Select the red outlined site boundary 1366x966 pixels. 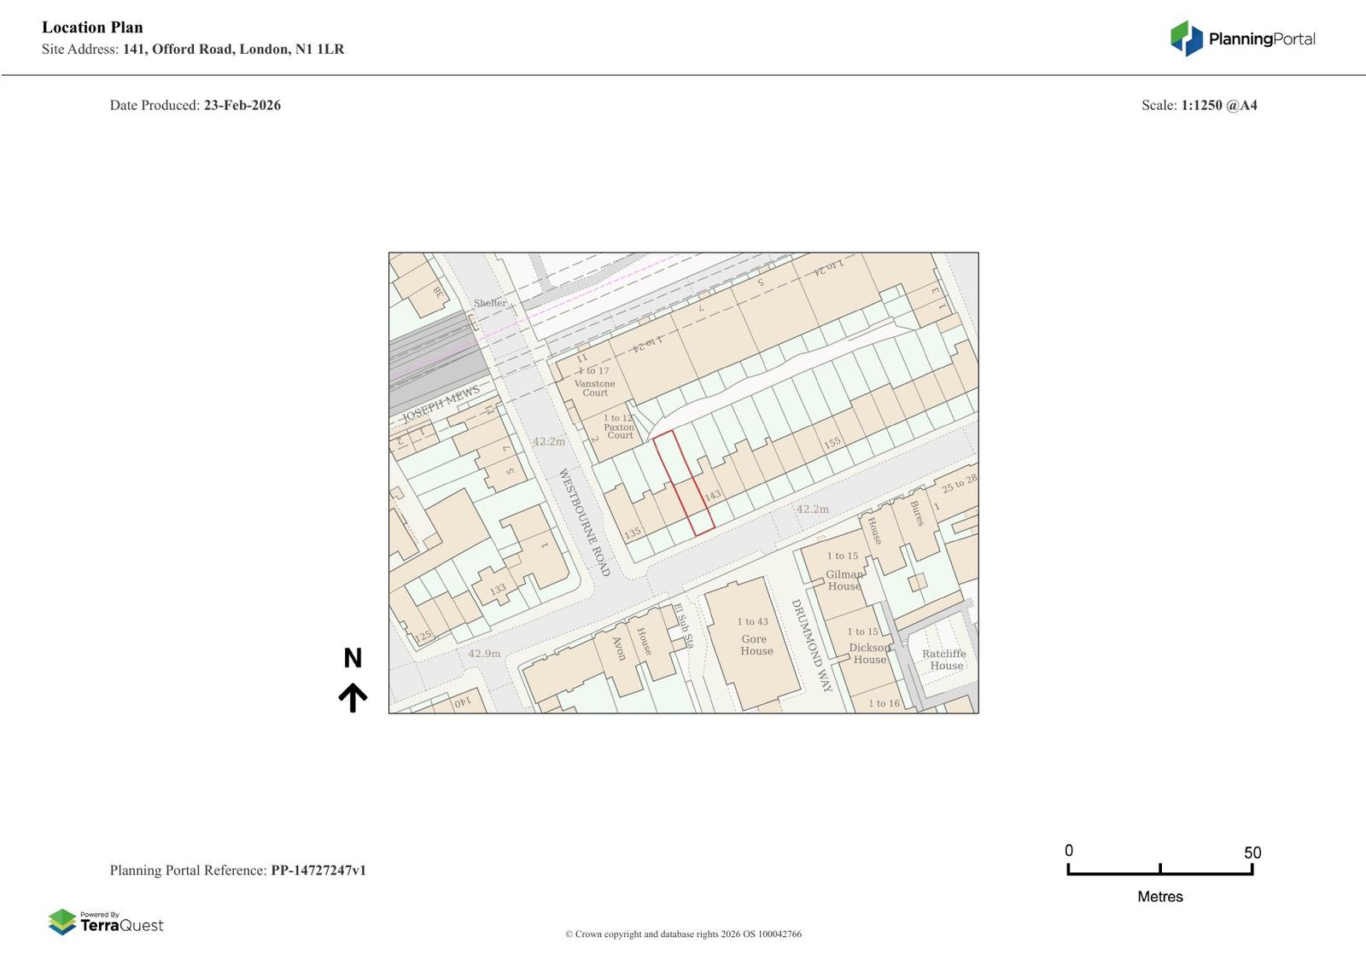(683, 483)
